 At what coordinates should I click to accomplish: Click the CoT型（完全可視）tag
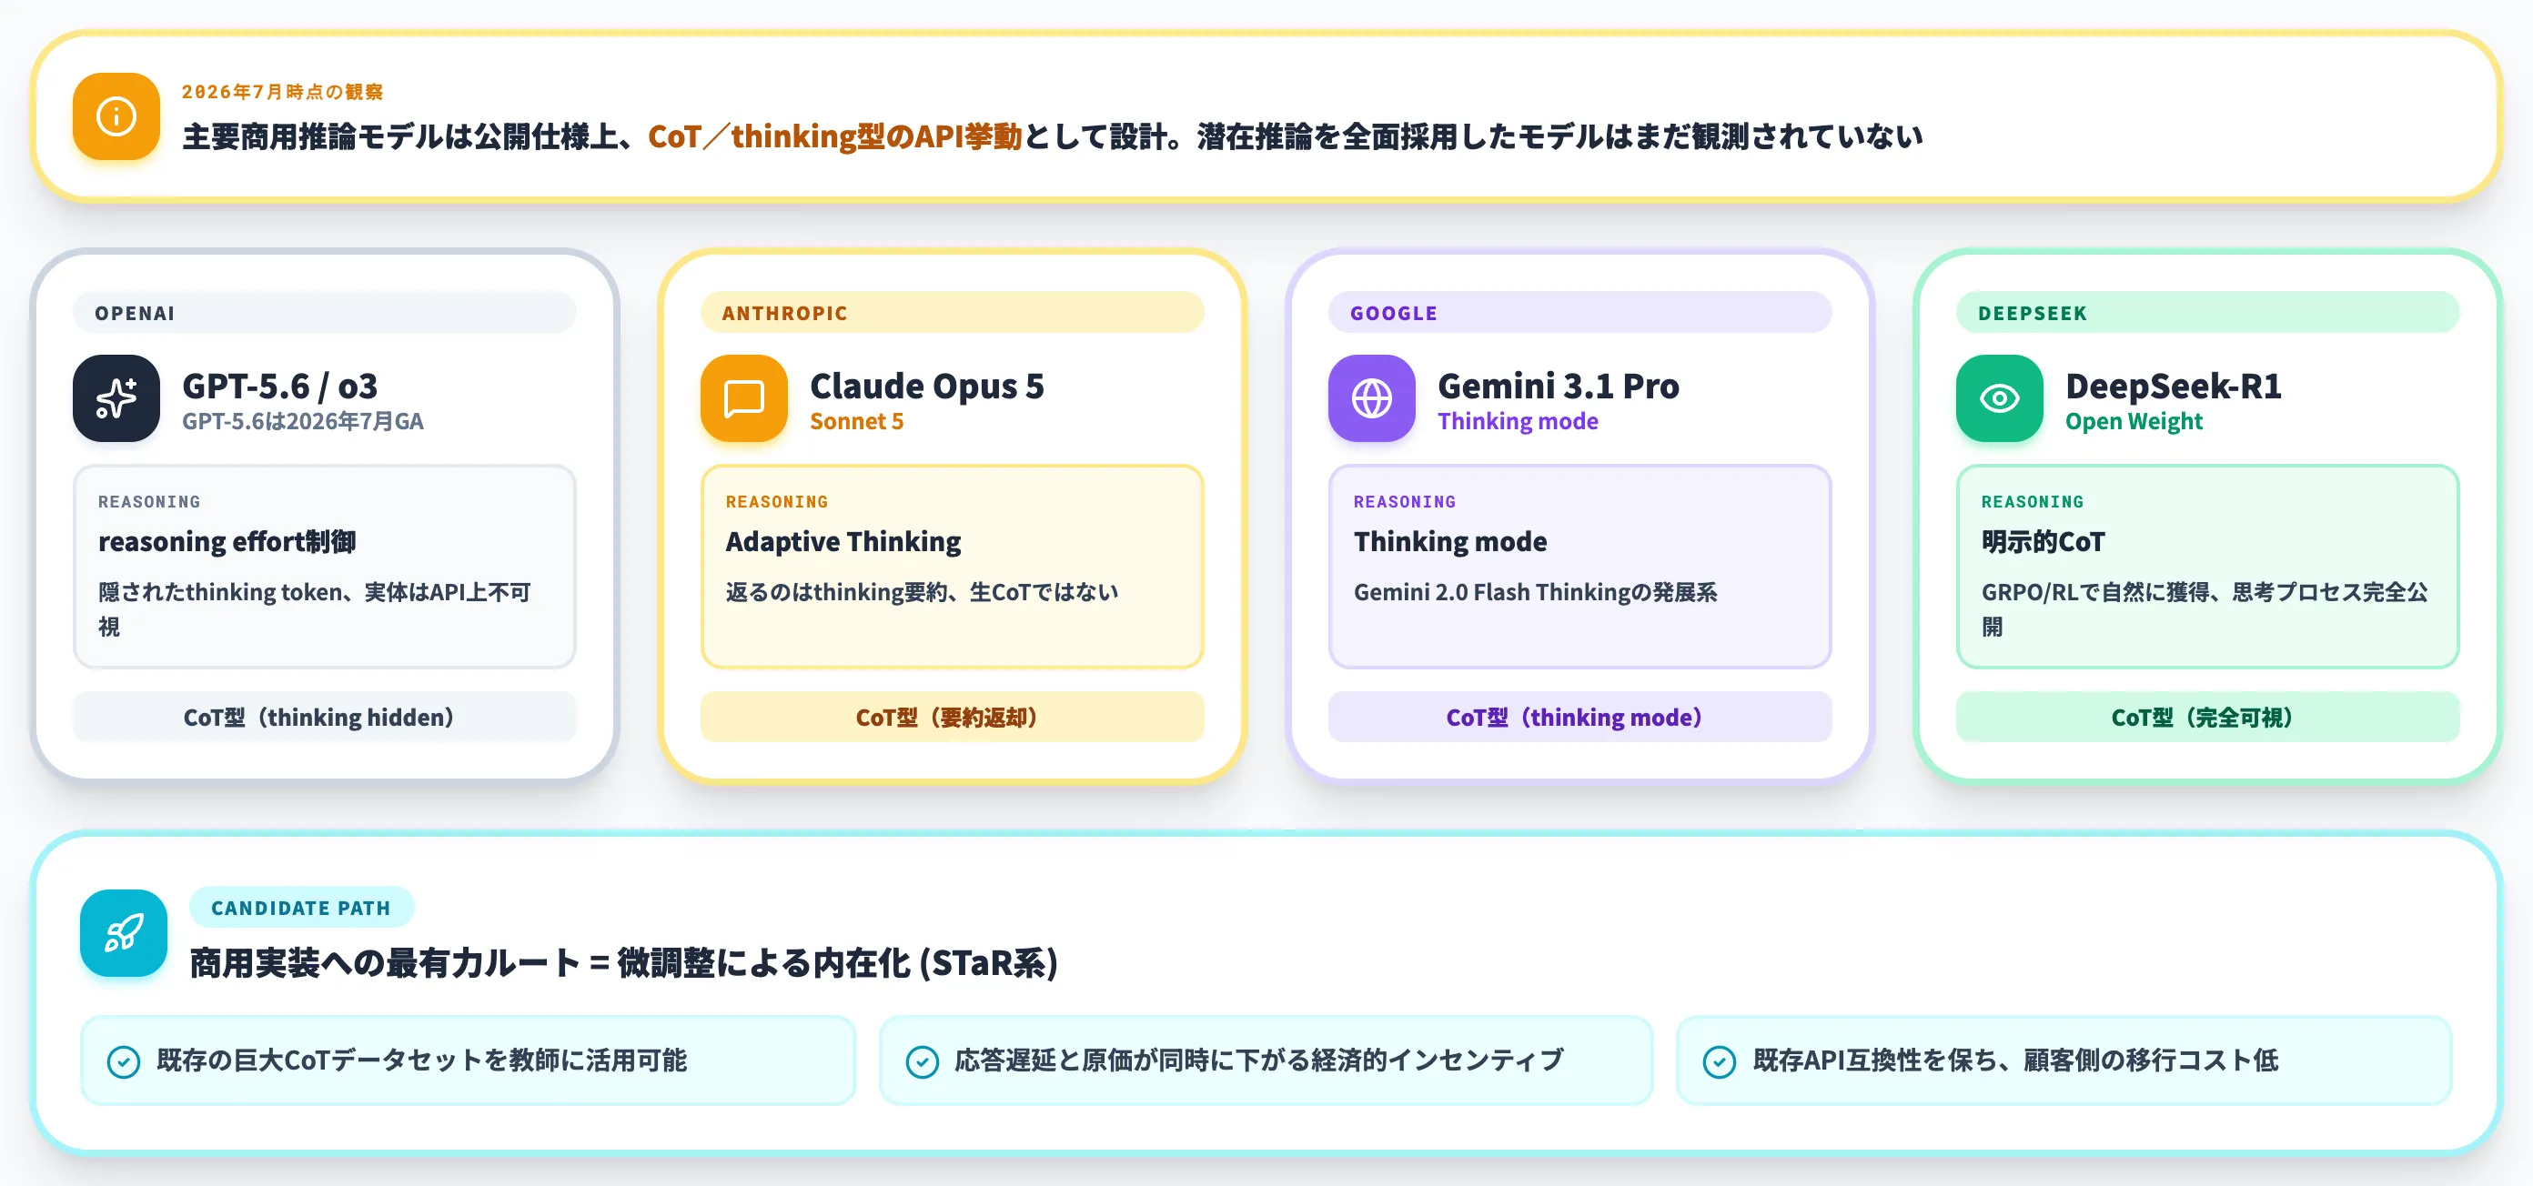2207,717
